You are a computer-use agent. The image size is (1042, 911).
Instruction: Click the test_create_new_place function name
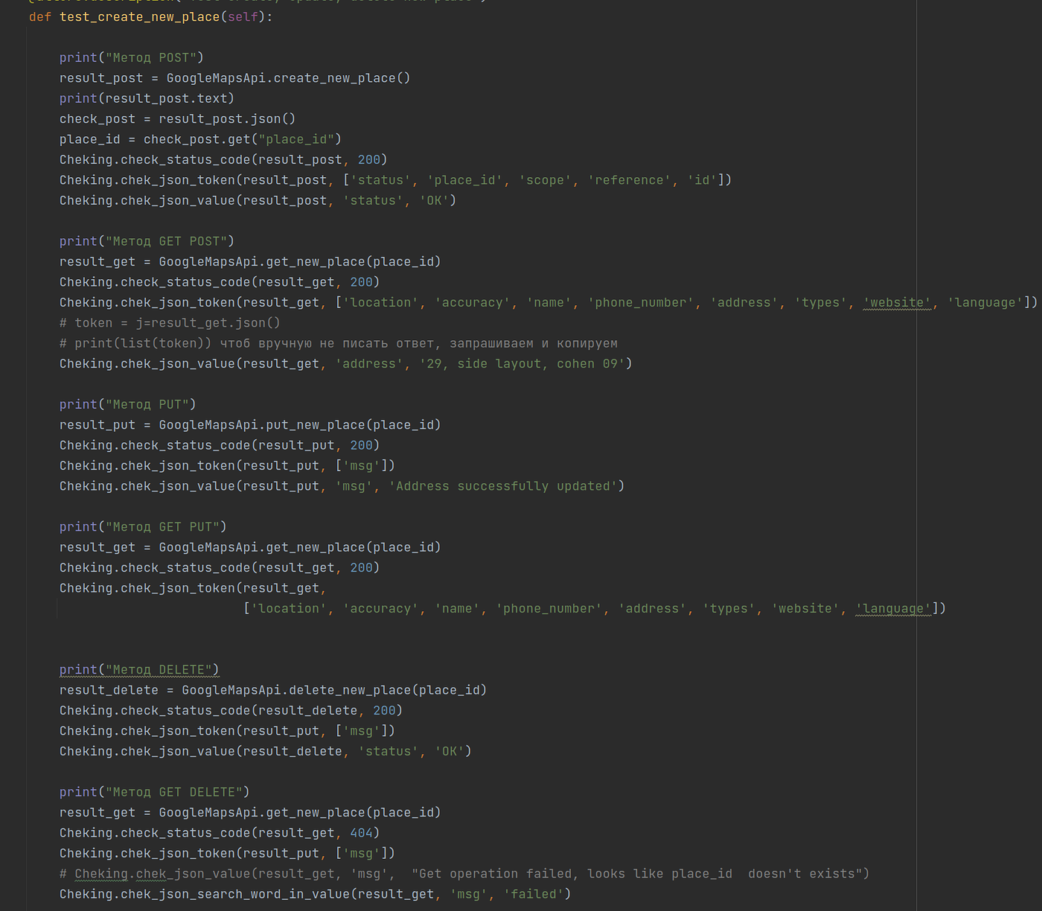point(139,16)
